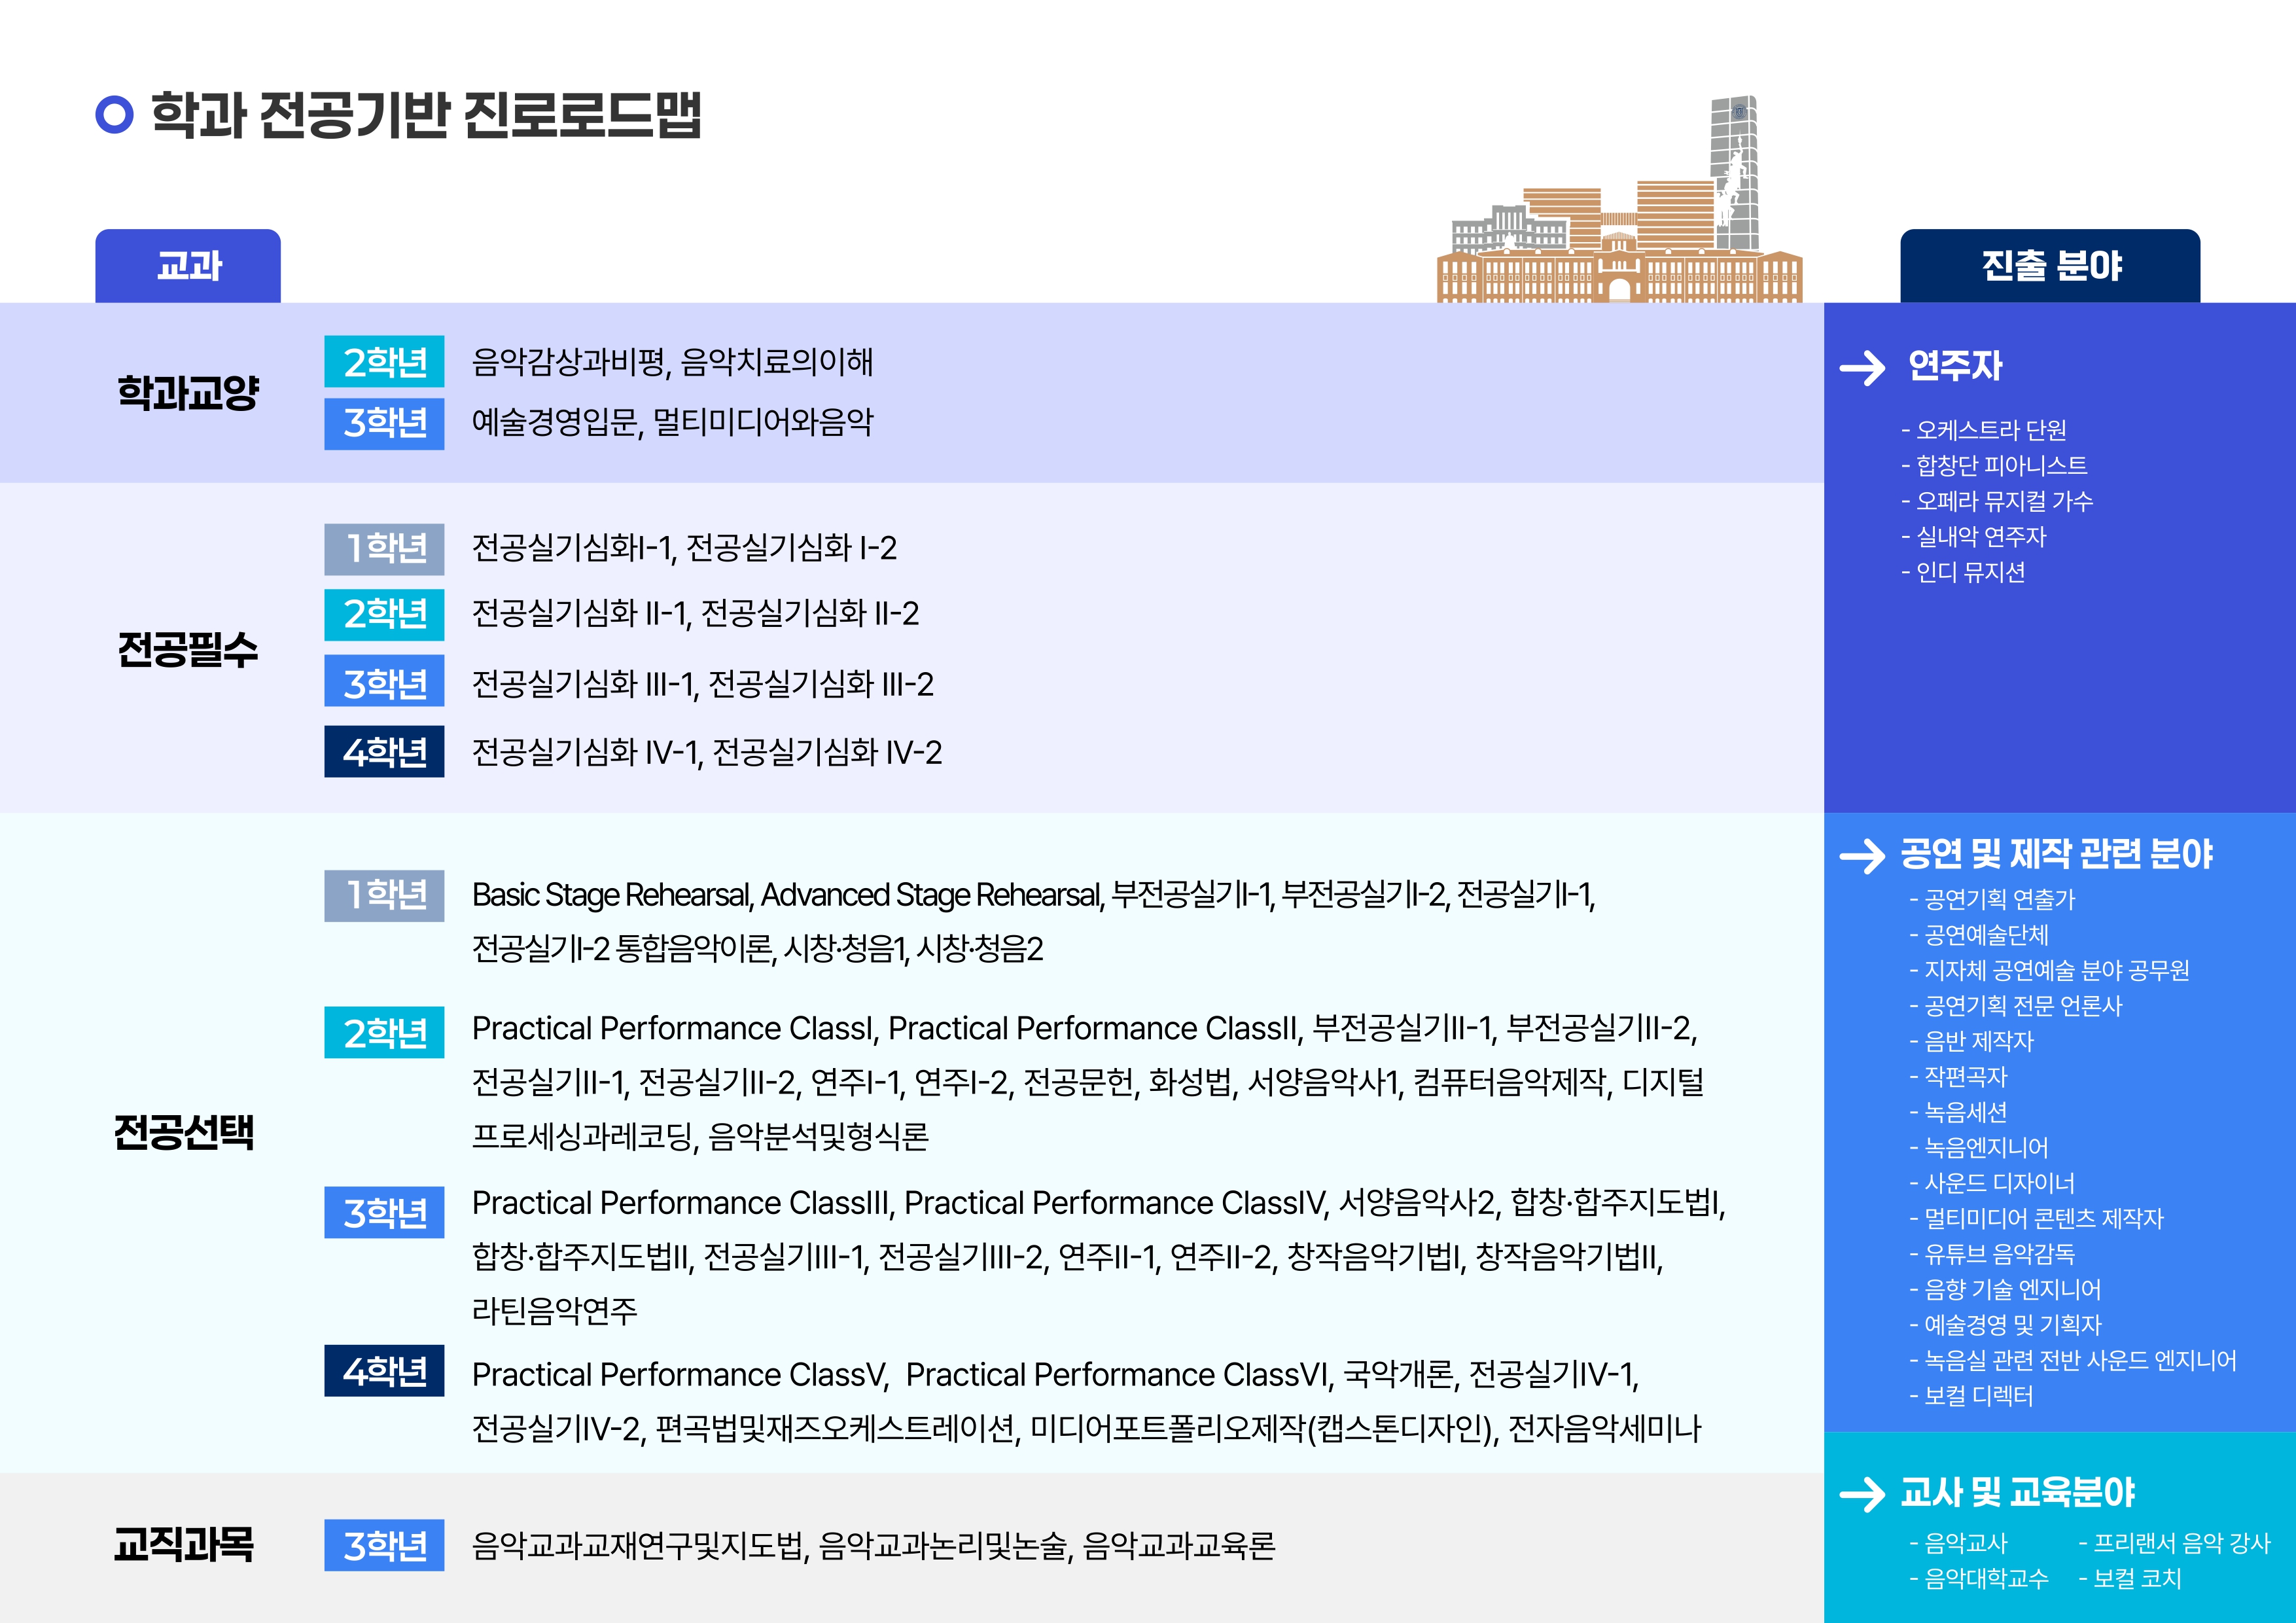Click the 학과 전공기반 진로로드맵 title
Image resolution: width=2296 pixels, height=1623 pixels.
pyautogui.click(x=426, y=114)
